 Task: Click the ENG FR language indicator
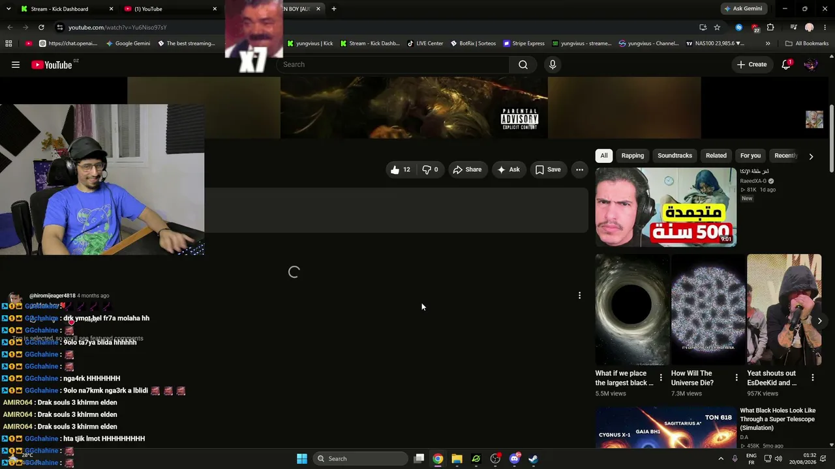(x=751, y=459)
